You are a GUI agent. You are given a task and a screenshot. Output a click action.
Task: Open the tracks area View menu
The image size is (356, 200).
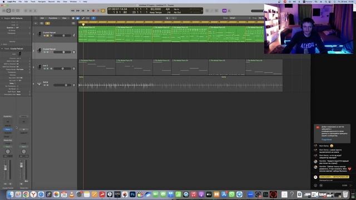(x=65, y=18)
